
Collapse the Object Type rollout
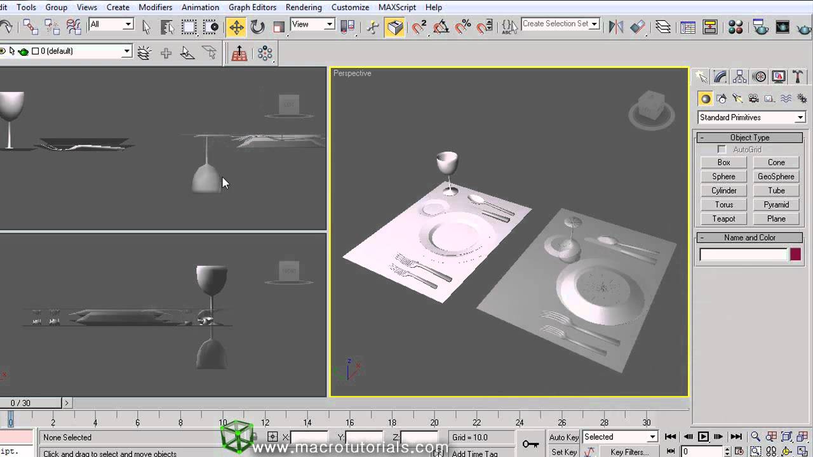750,138
